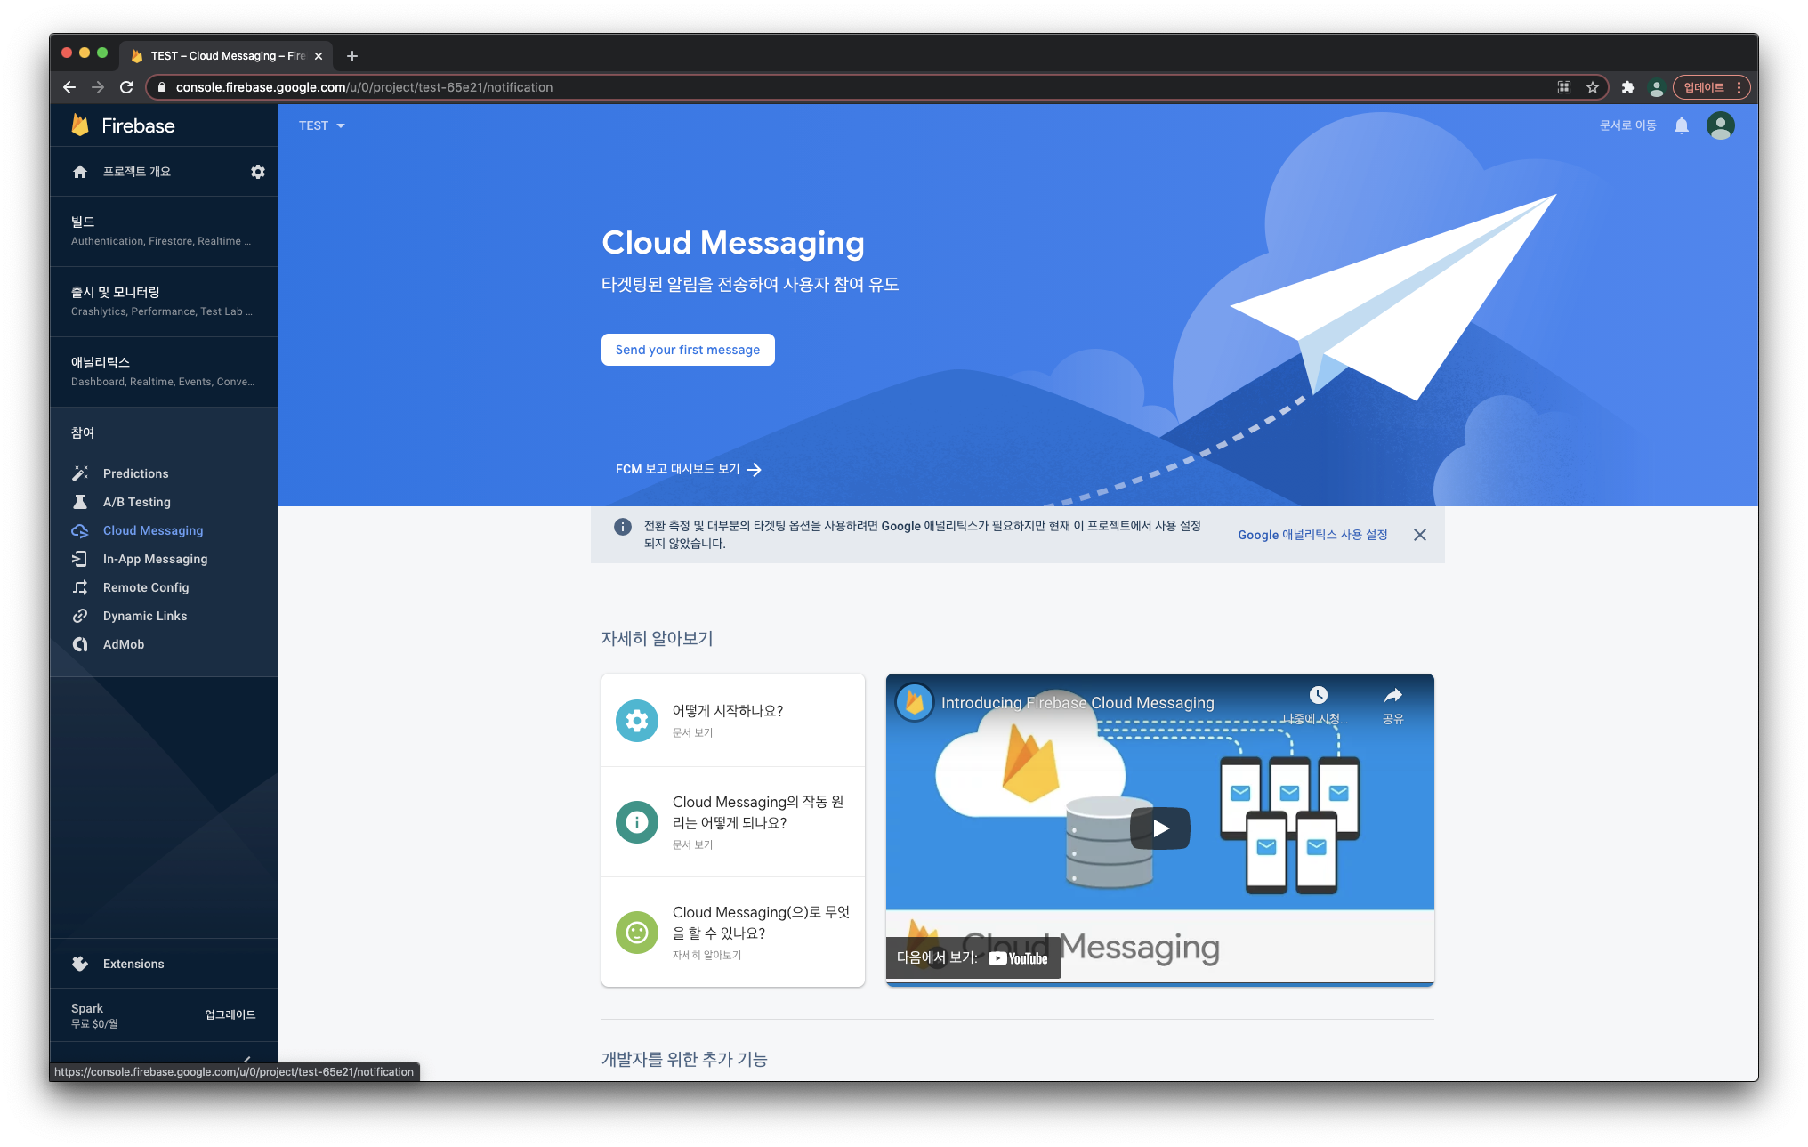Expand the 빌드 section in sidebar
The image size is (1808, 1147).
pyautogui.click(x=163, y=230)
